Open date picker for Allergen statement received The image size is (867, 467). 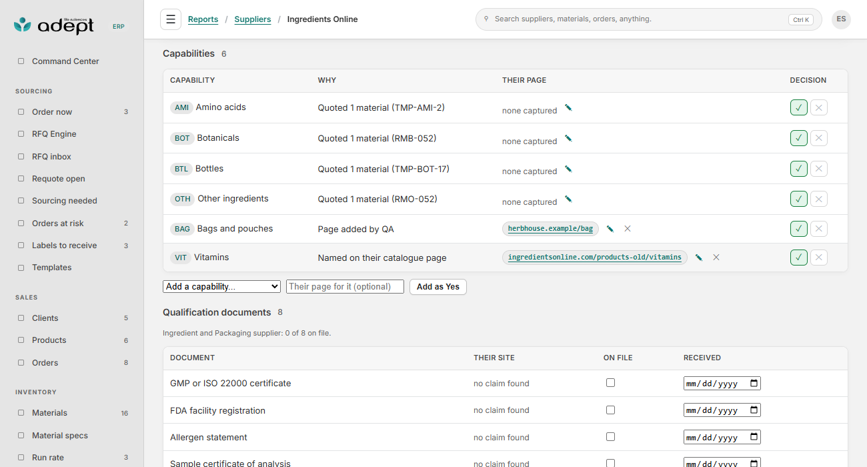754,437
